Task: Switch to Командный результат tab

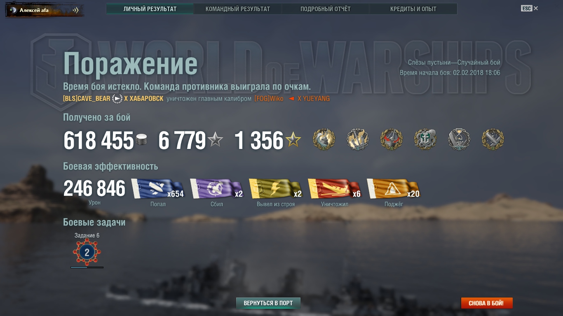Action: 238,9
